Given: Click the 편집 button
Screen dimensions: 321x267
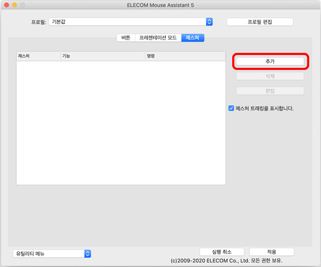Looking at the screenshot, I should click(270, 91).
